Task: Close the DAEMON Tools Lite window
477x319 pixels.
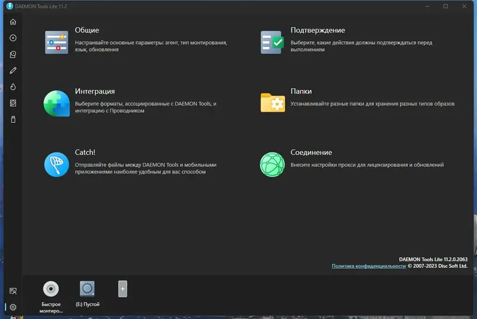Action: [464, 6]
